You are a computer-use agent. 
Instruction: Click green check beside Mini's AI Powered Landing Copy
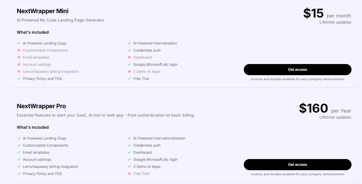point(19,43)
